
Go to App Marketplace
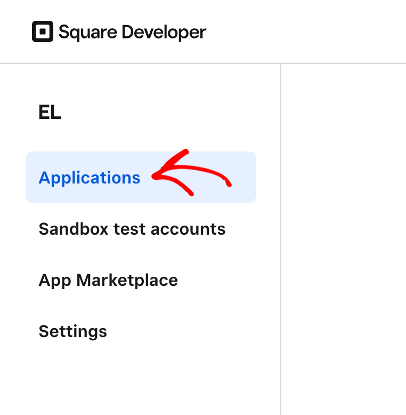coord(108,280)
